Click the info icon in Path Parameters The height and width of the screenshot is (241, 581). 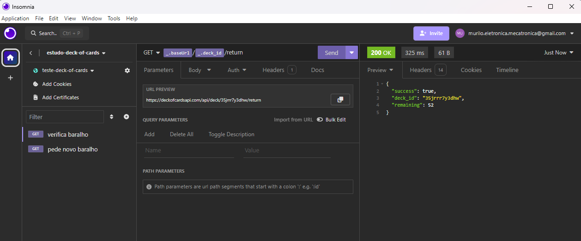149,187
